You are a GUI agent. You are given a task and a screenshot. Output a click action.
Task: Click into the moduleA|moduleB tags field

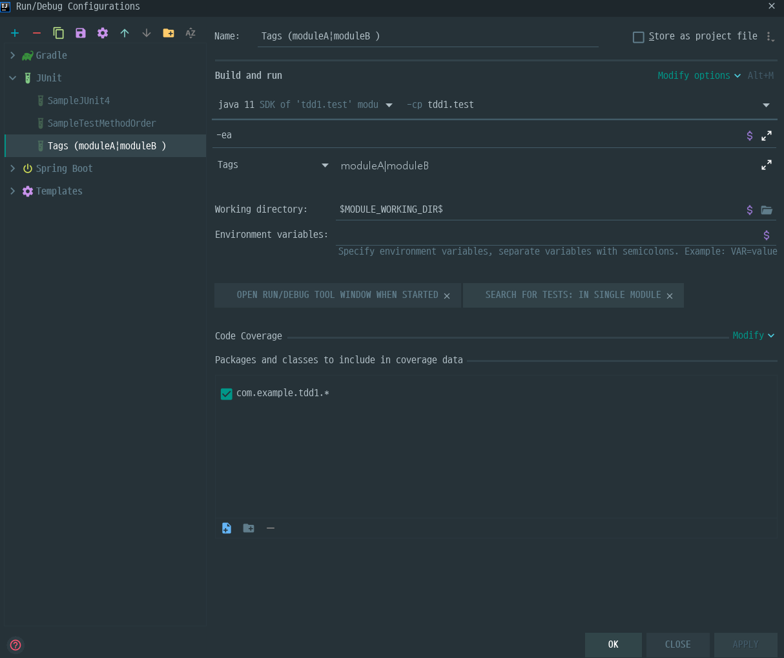[x=548, y=165]
